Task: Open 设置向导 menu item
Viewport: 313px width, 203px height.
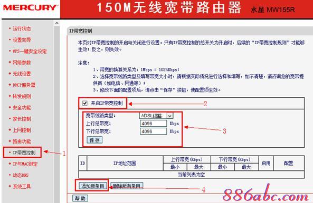Action: tap(22, 40)
